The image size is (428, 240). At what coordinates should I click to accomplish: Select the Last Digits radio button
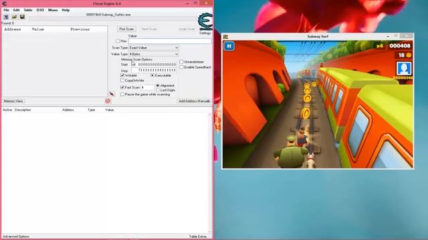tap(158, 90)
